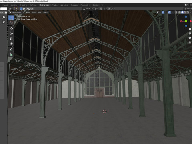This screenshot has height=144, width=192.
Task: Click the green Y axis gizmo ball
Action: (x=186, y=21)
